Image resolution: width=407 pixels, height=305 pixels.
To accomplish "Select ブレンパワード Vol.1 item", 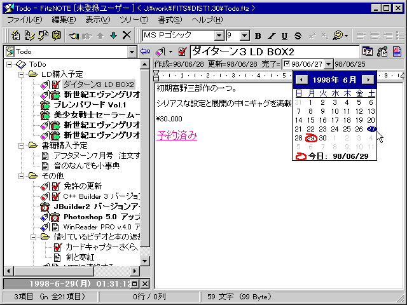I will click(x=90, y=105).
